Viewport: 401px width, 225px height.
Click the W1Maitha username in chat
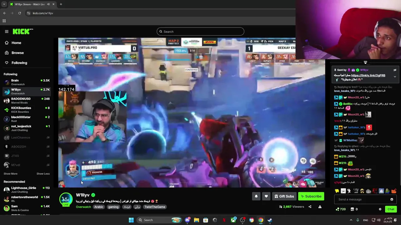coord(350,140)
